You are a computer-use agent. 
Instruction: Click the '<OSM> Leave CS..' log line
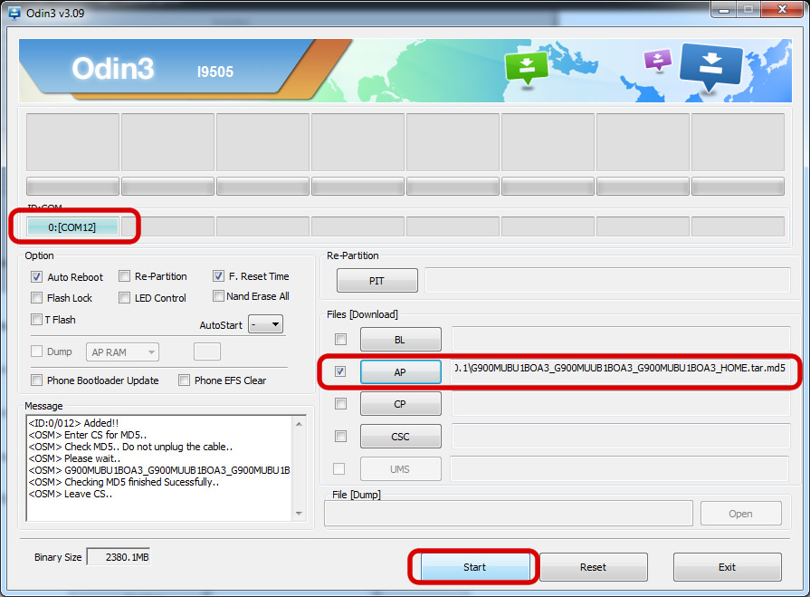point(71,494)
